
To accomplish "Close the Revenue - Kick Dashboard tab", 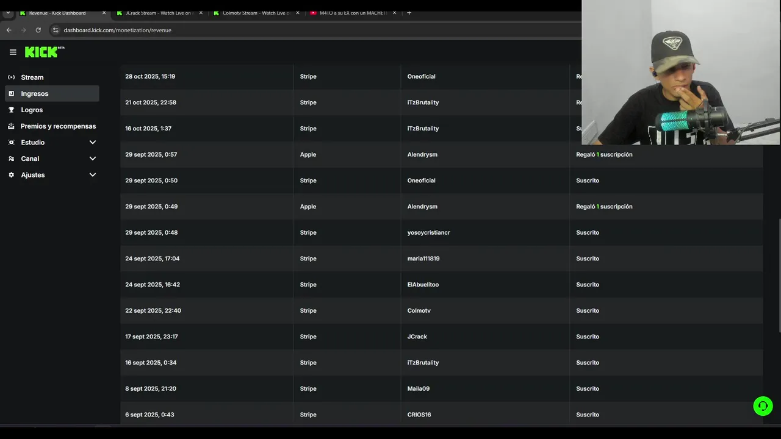I will [x=104, y=13].
